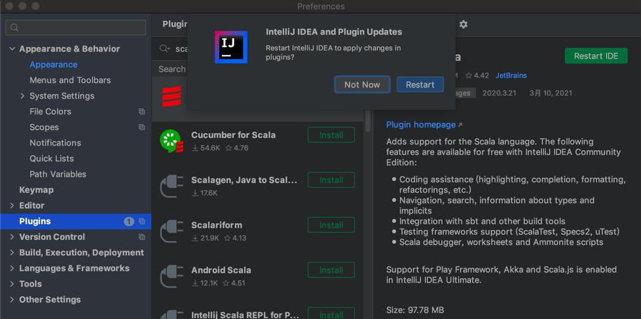Select the Android Scala plugin title
This screenshot has width=641, height=319.
click(x=221, y=270)
